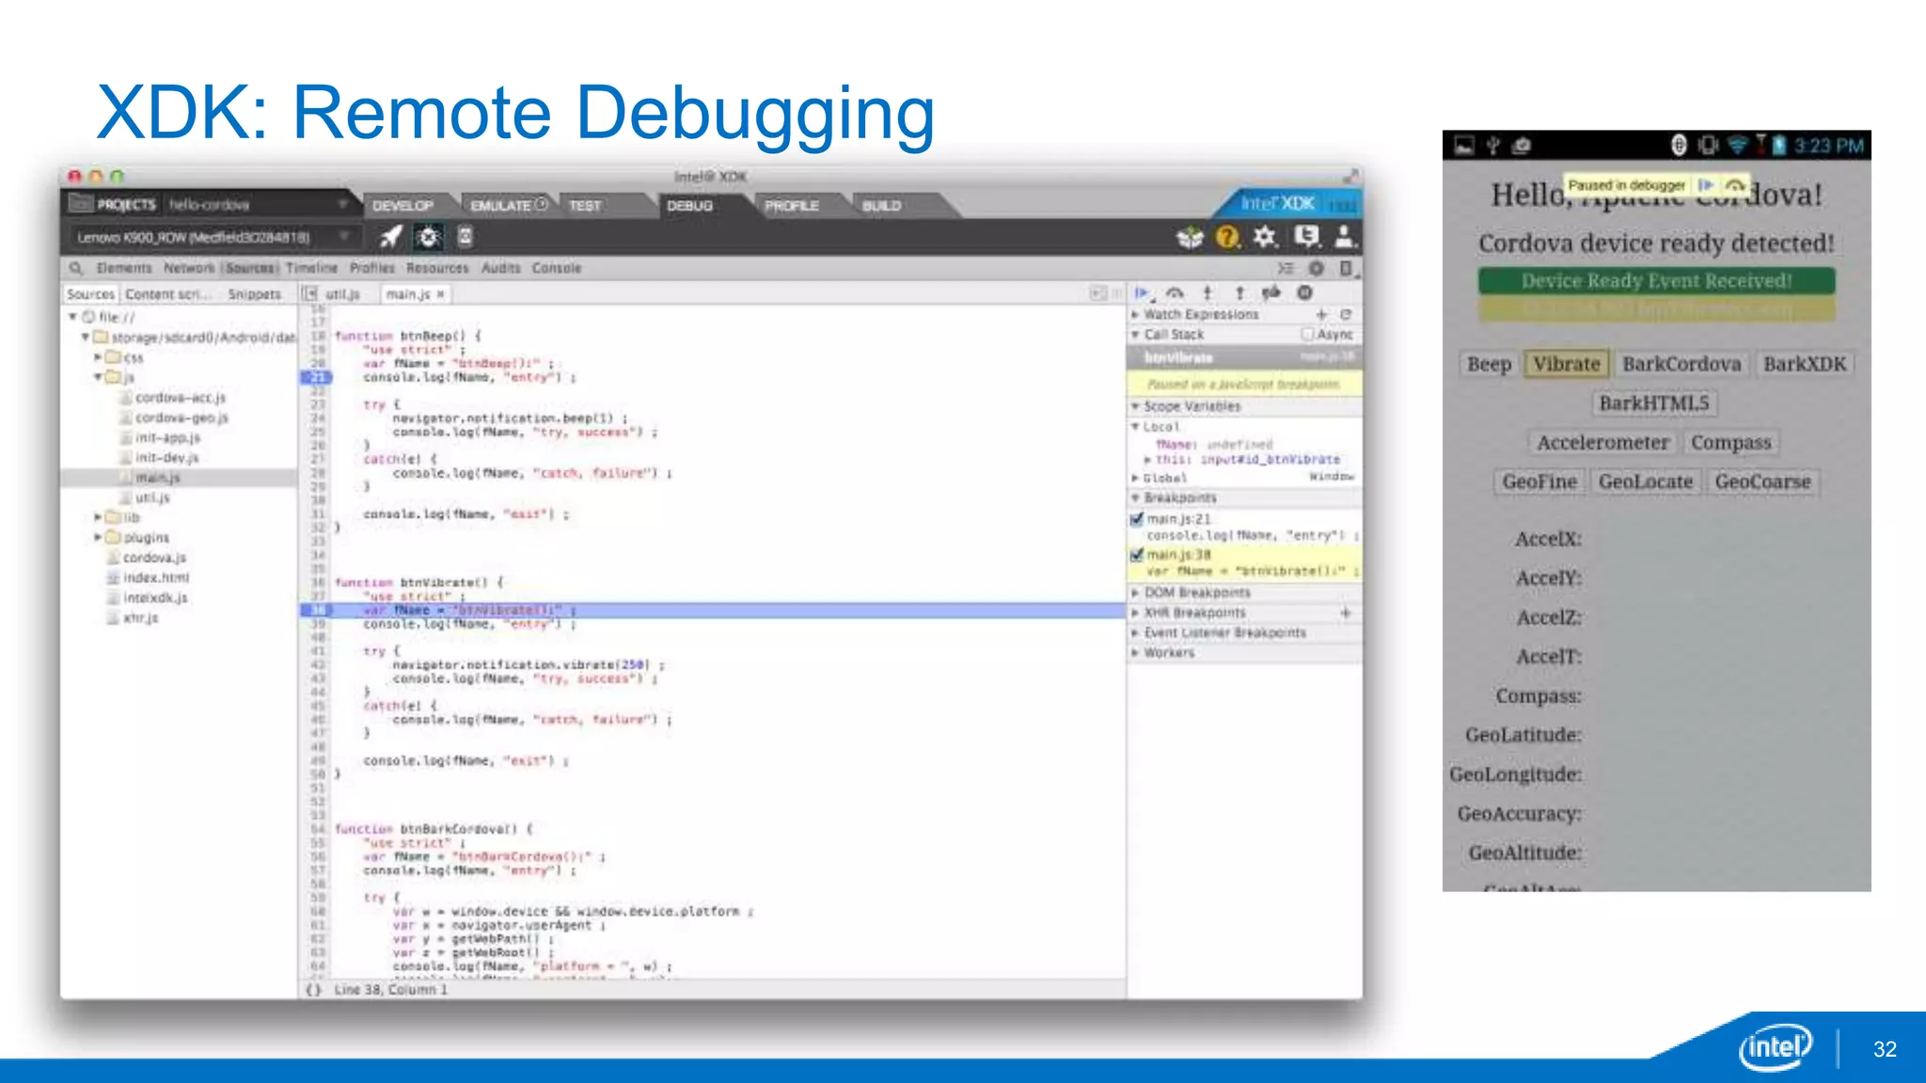Expand the plugins folder

pos(98,537)
